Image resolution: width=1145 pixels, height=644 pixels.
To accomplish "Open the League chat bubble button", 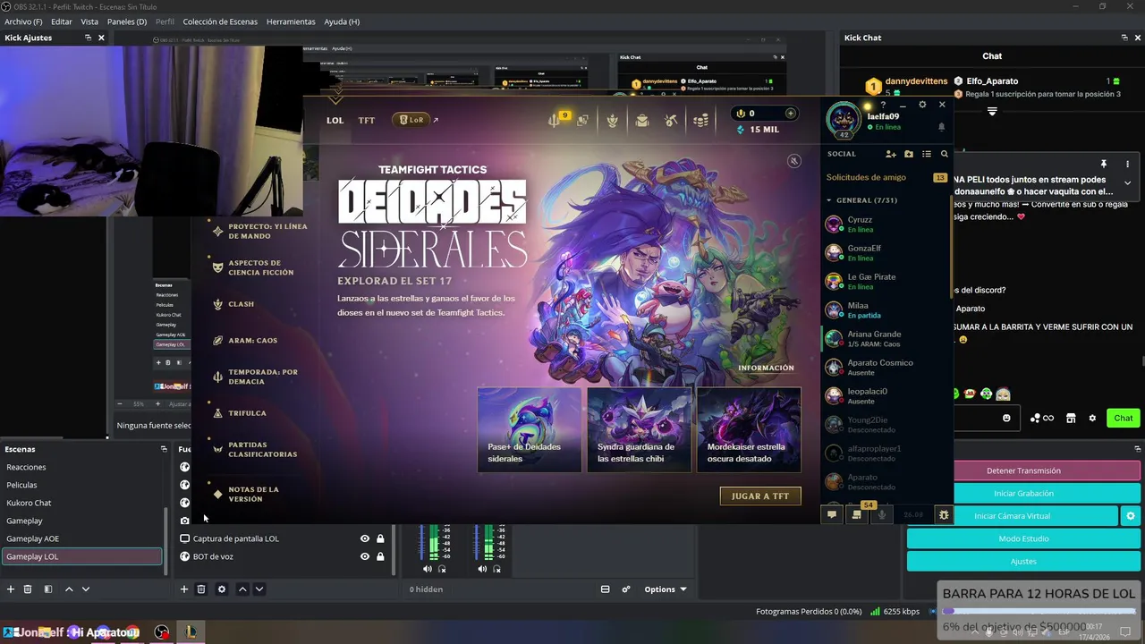I will tap(832, 514).
